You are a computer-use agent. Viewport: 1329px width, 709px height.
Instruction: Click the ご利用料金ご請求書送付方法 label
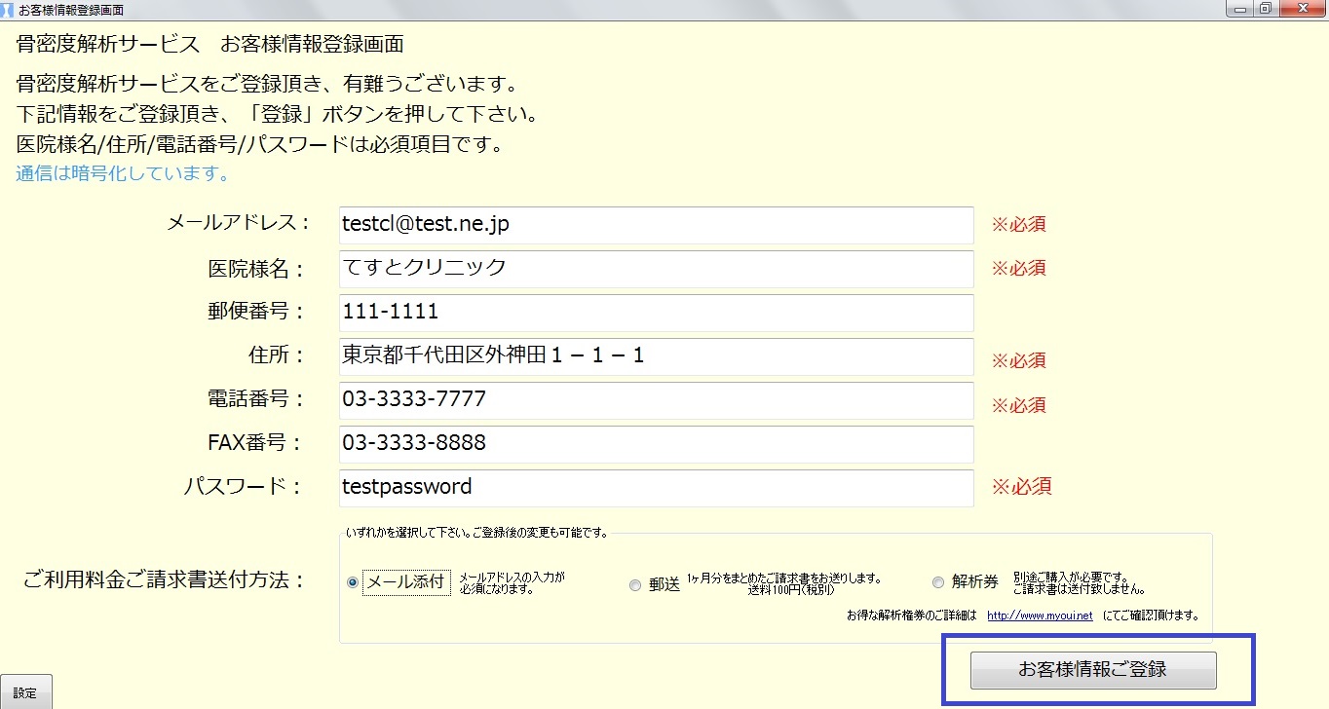(x=164, y=580)
